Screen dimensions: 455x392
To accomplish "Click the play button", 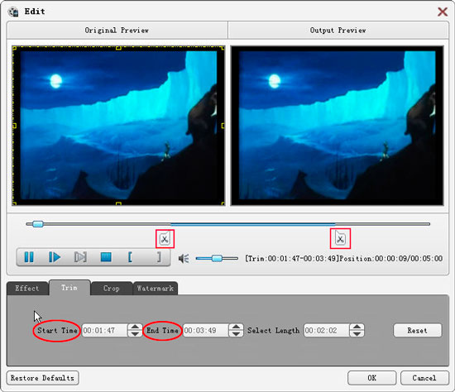I will tap(55, 257).
